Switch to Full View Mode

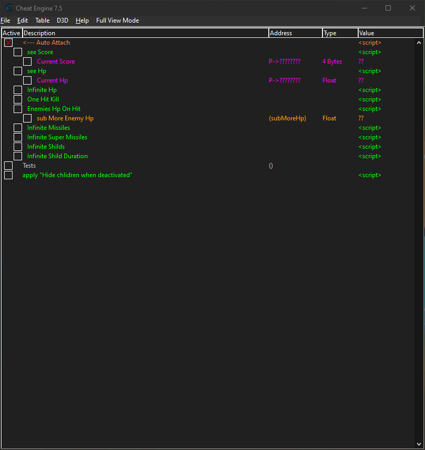tap(118, 21)
